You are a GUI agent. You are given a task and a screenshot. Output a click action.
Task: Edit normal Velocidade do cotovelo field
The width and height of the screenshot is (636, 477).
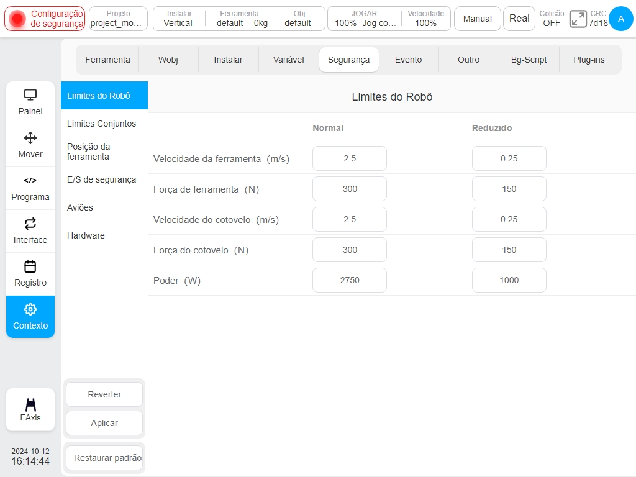click(x=350, y=219)
